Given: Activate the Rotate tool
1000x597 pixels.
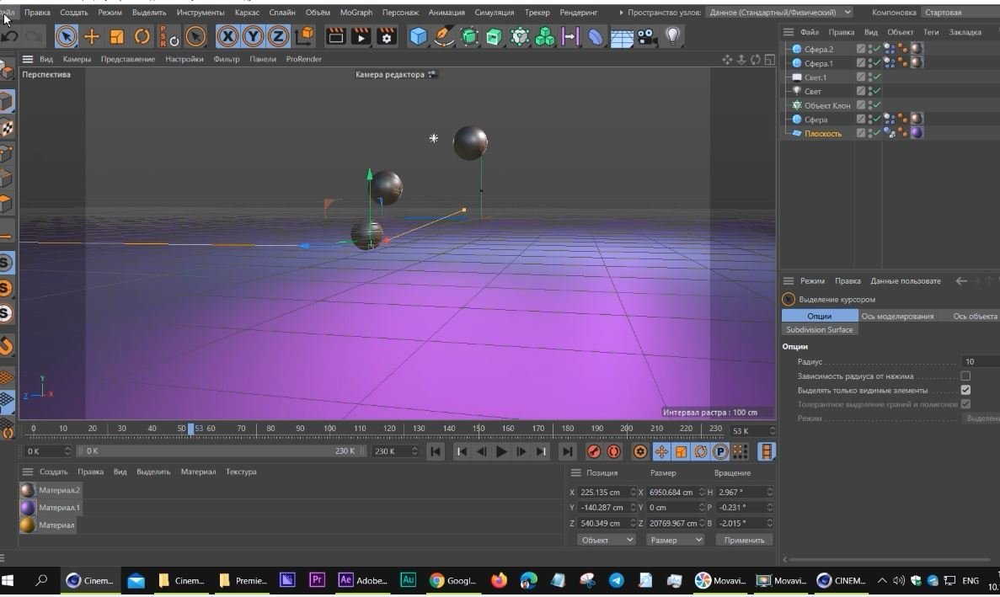Looking at the screenshot, I should click(142, 36).
